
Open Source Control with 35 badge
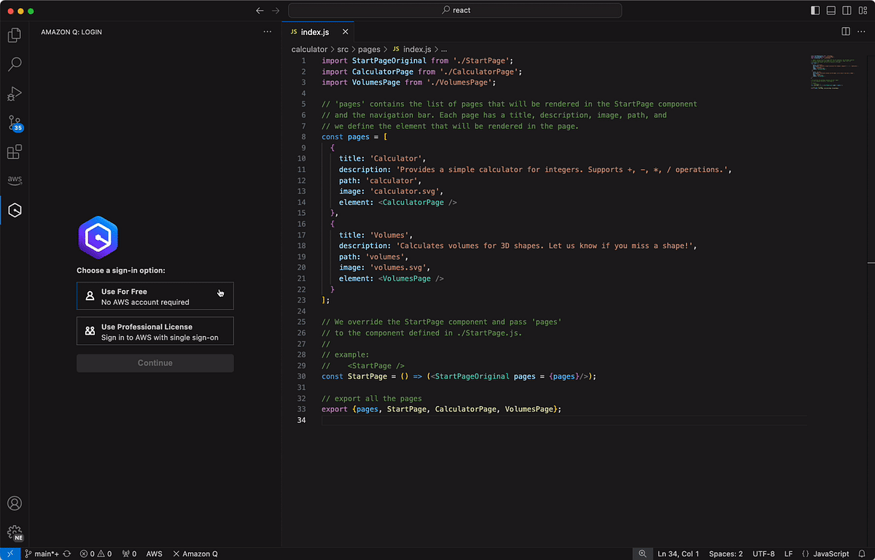15,123
